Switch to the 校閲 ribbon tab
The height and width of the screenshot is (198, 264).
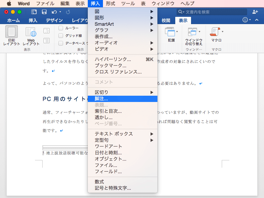pos(166,20)
